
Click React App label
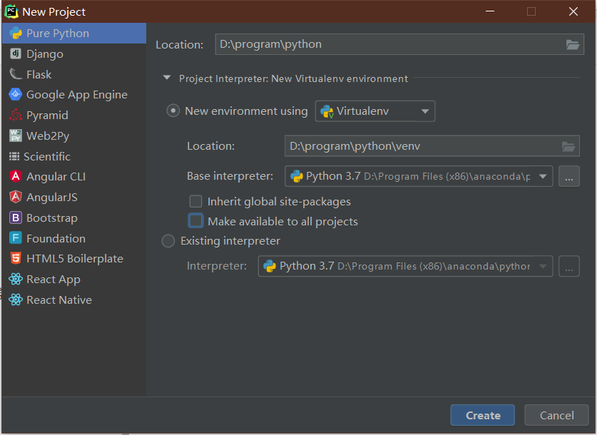tap(53, 280)
